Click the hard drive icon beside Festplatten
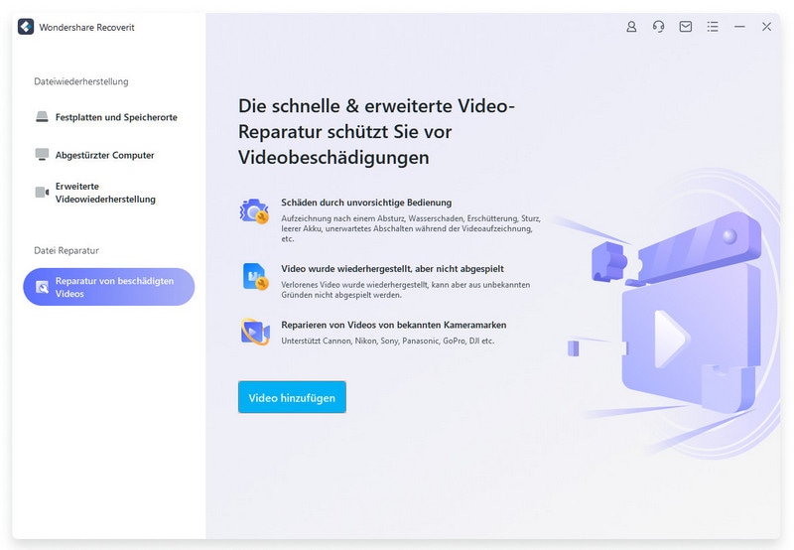The image size is (794, 550). click(42, 117)
